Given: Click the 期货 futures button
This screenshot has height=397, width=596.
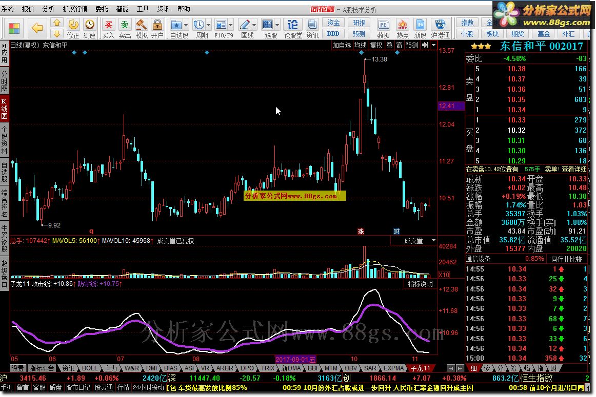Looking at the screenshot, I should click(x=518, y=34).
